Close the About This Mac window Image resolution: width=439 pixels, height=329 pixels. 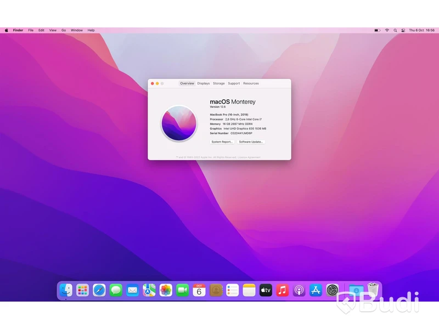(153, 83)
